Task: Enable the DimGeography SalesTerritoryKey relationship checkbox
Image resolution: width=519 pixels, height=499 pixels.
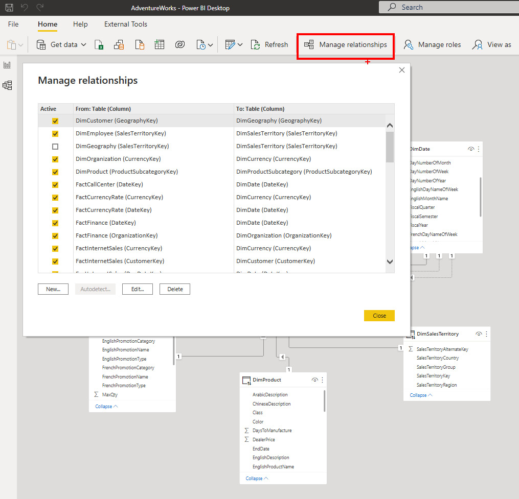Action: pyautogui.click(x=55, y=147)
